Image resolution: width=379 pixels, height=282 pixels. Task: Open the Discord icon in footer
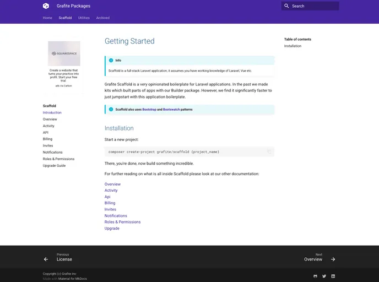[316, 276]
